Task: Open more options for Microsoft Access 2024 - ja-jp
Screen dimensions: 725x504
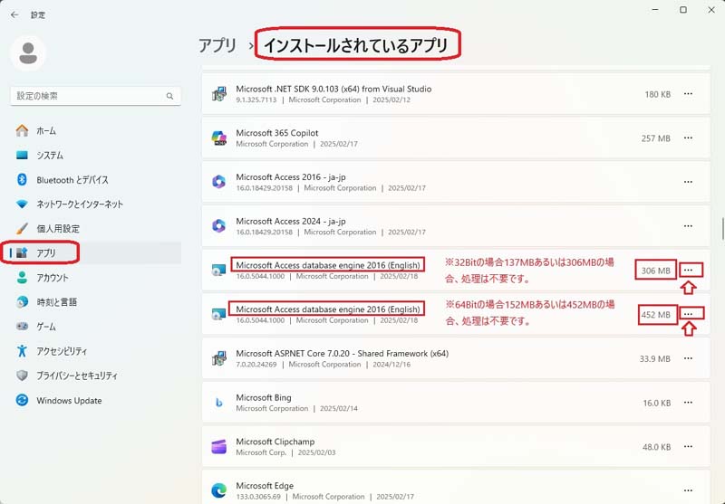Action: 688,226
